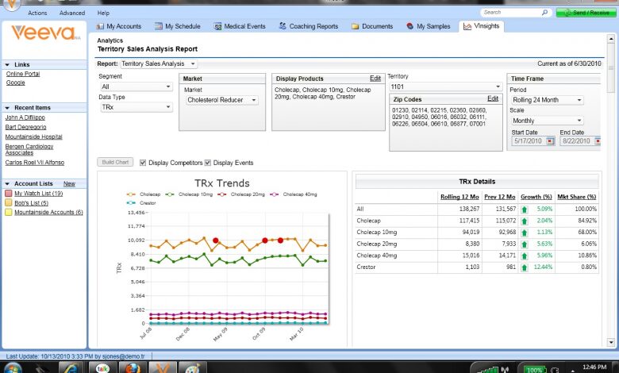Open the My Samples tab
The height and width of the screenshot is (373, 619).
pos(429,26)
